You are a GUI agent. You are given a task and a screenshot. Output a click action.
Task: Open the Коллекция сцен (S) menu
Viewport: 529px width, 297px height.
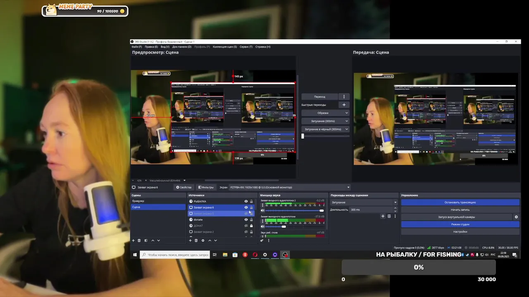pos(225,47)
